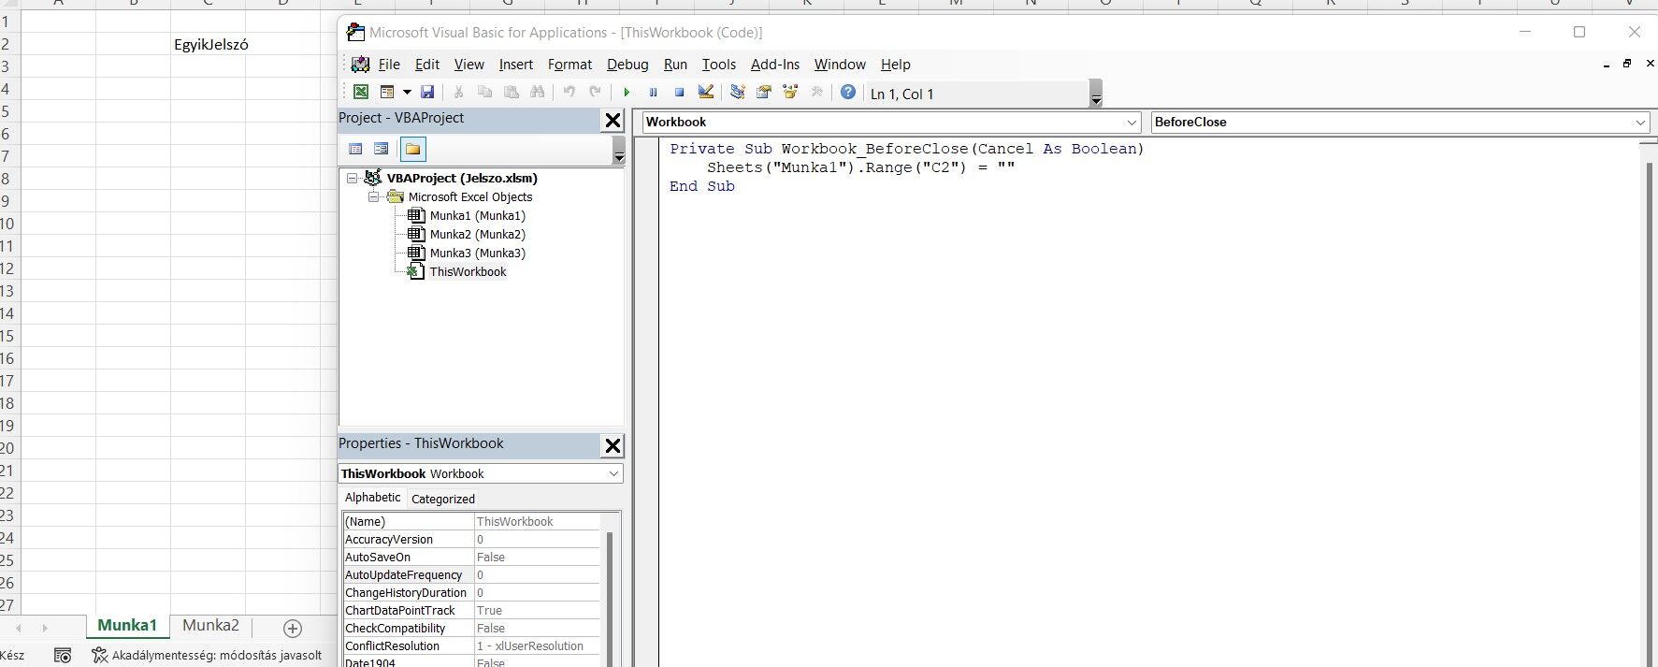The image size is (1658, 667).
Task: Click the Undo arrow icon
Action: (569, 92)
